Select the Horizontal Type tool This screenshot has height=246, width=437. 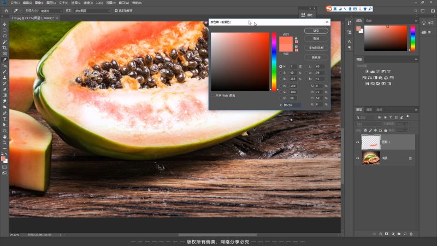(5, 119)
